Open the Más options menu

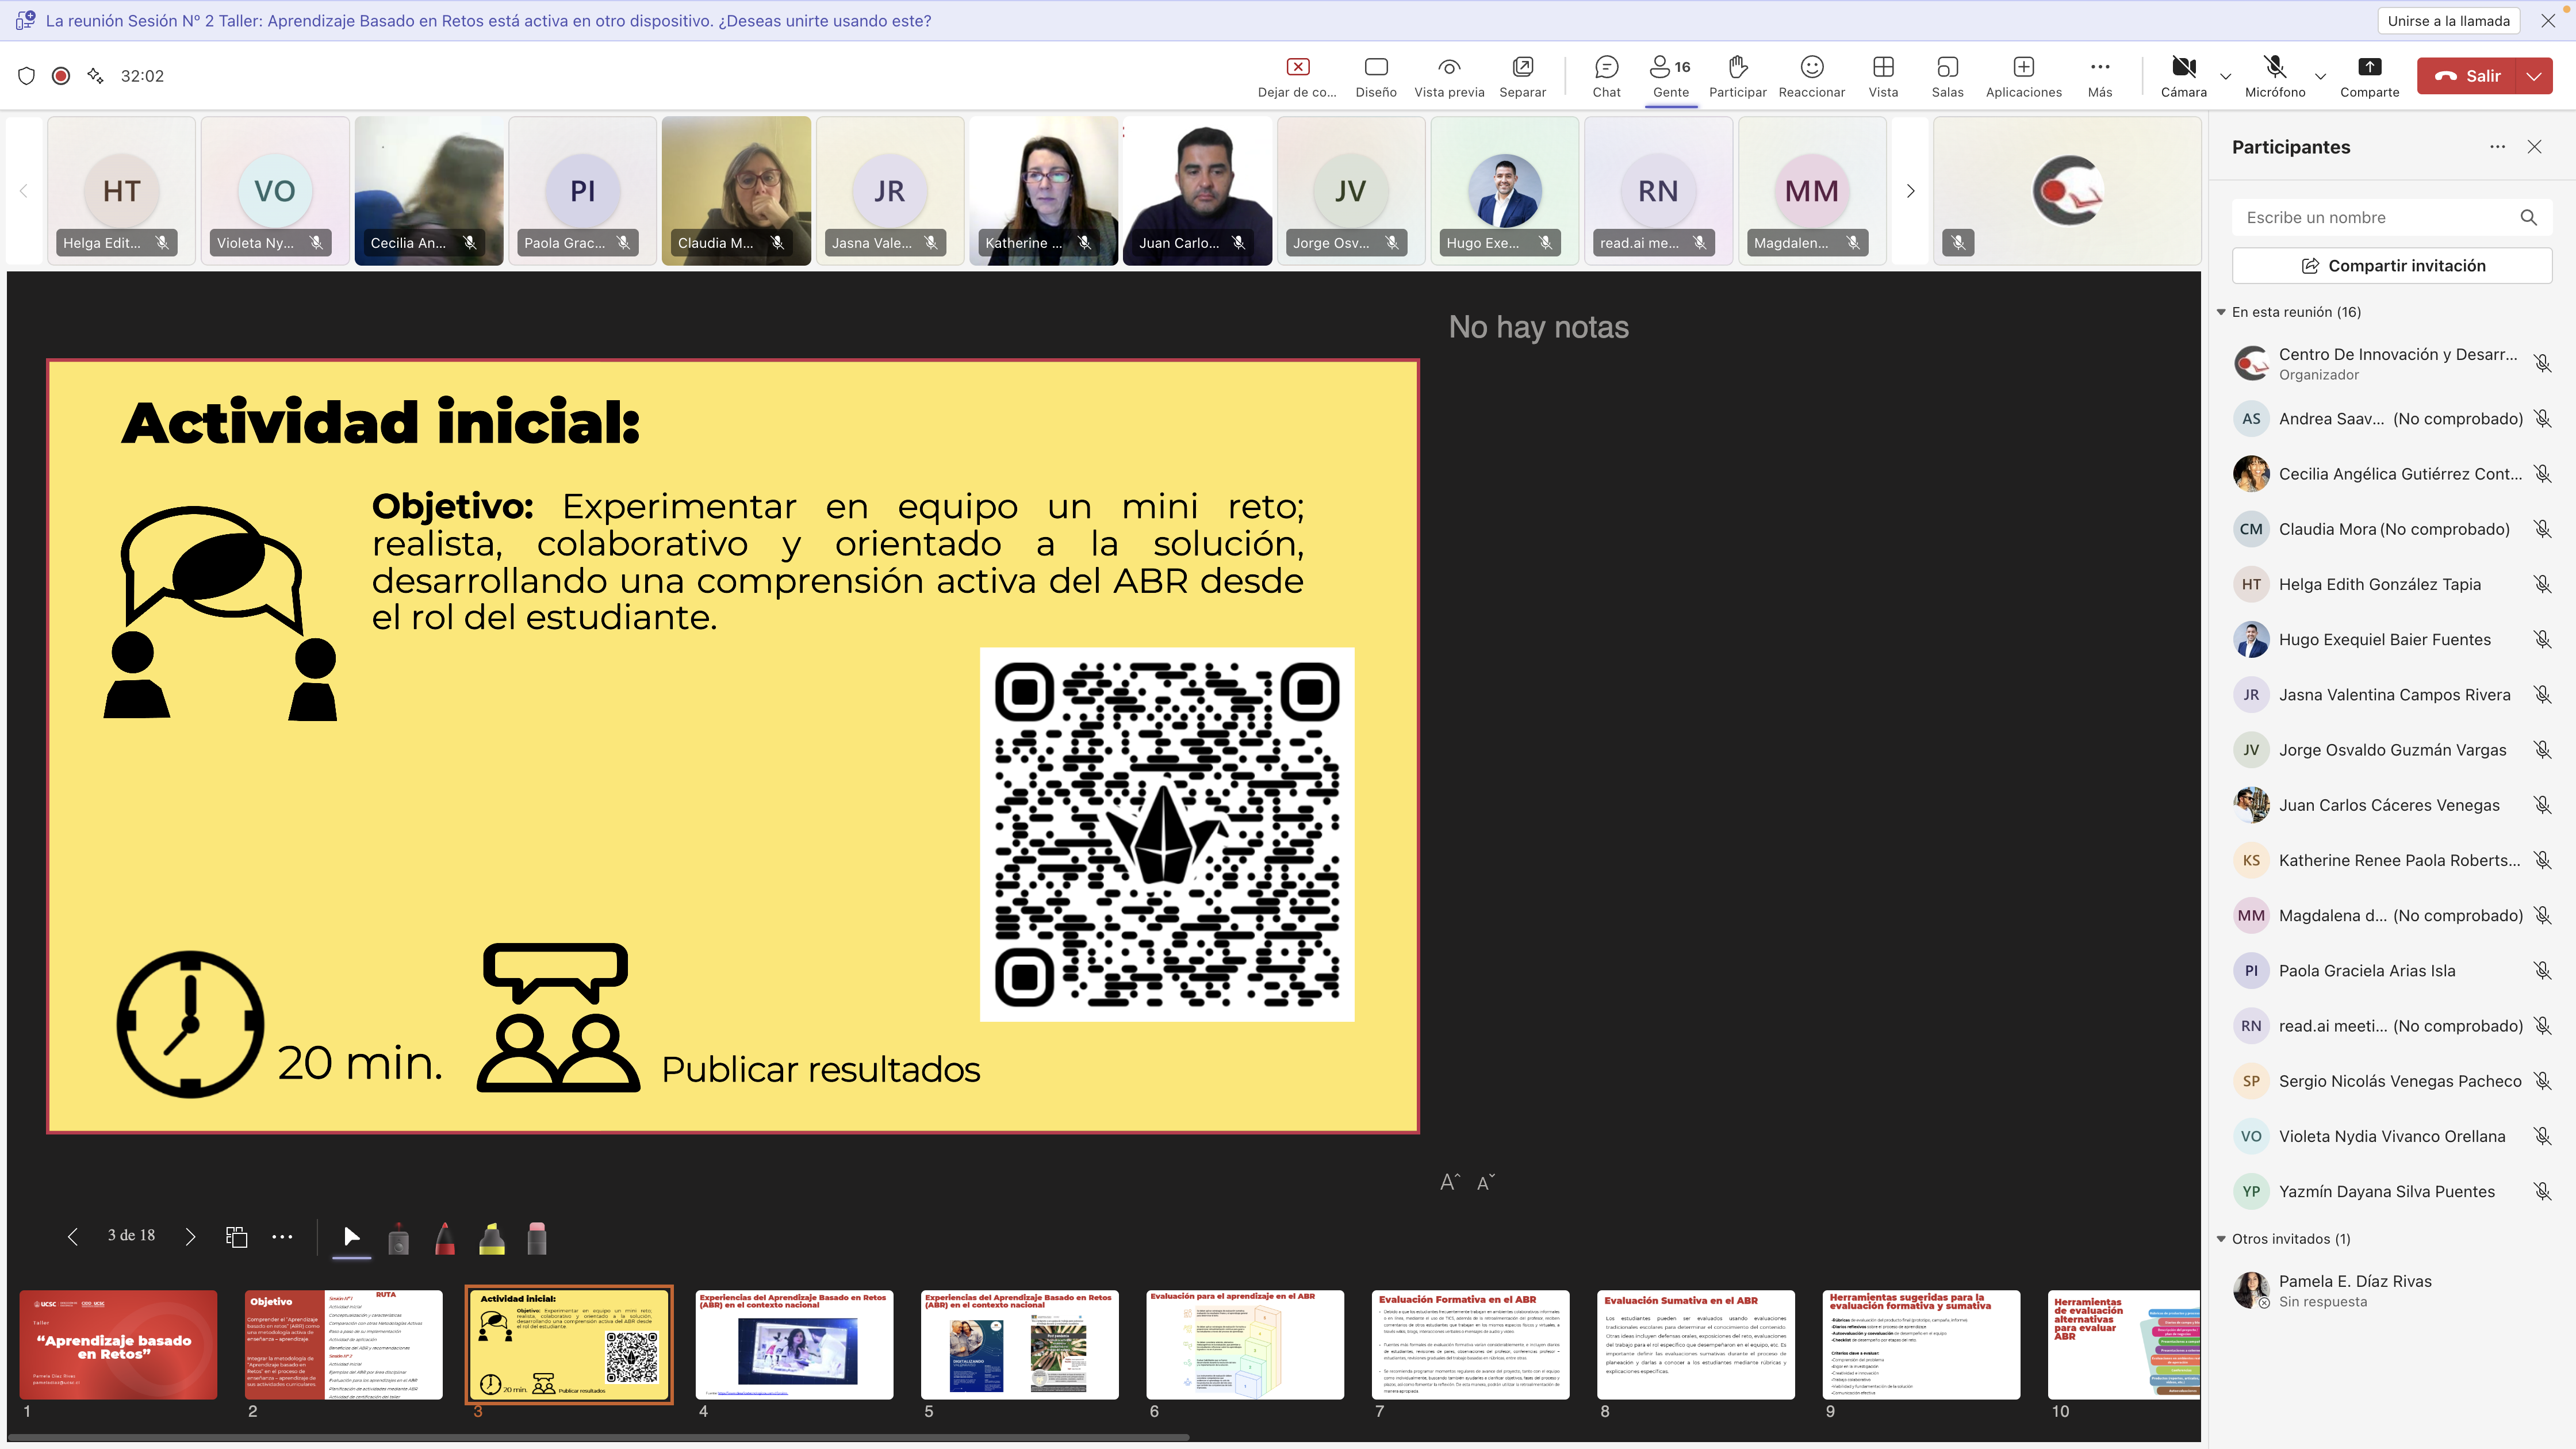2100,76
